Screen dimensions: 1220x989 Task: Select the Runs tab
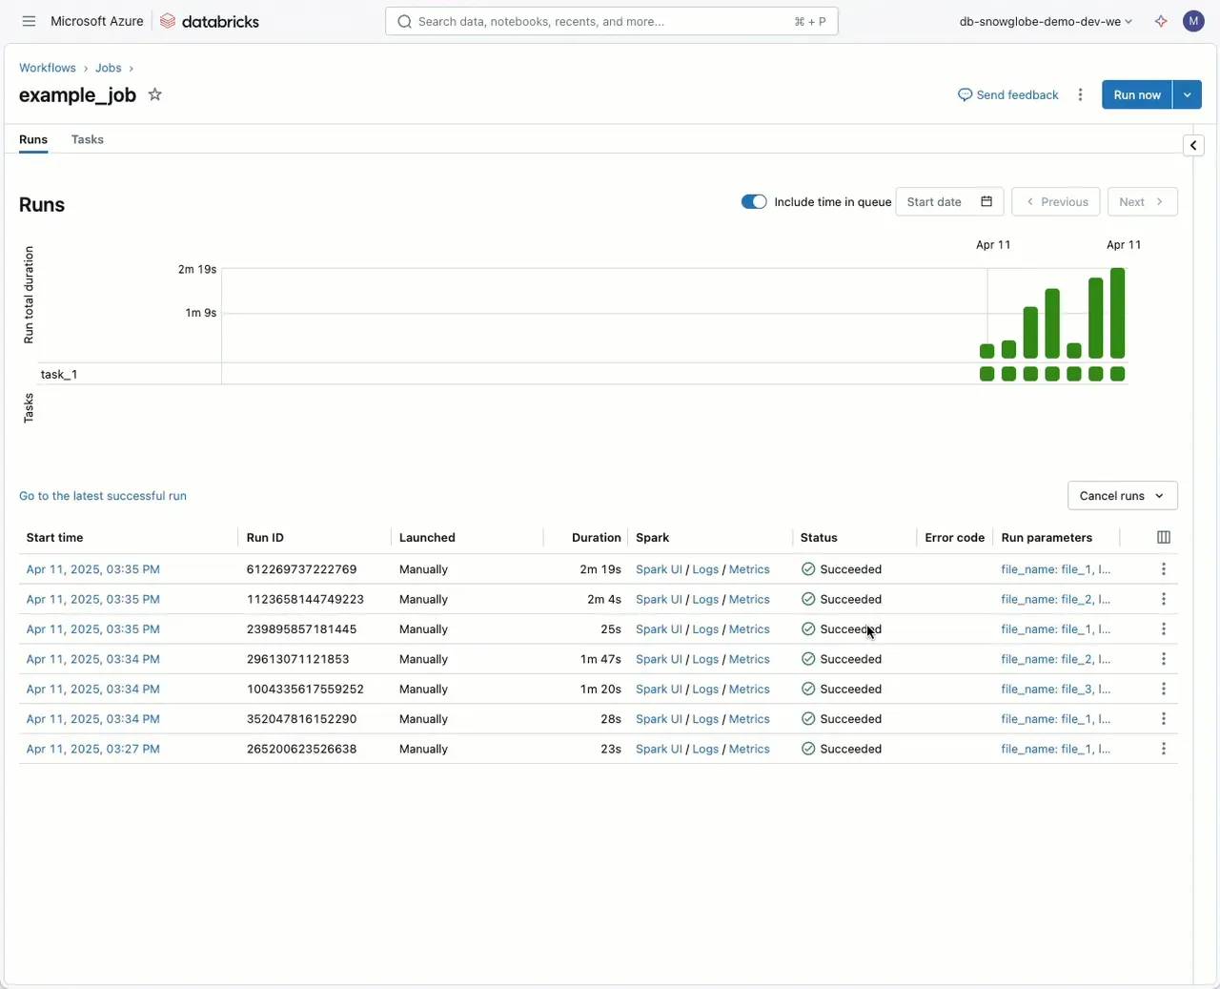[x=33, y=139]
